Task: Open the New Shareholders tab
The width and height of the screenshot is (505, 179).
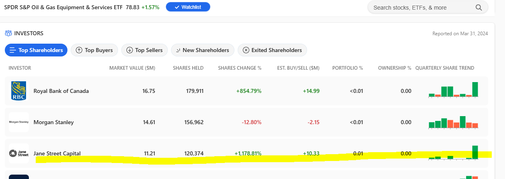Action: coord(203,50)
